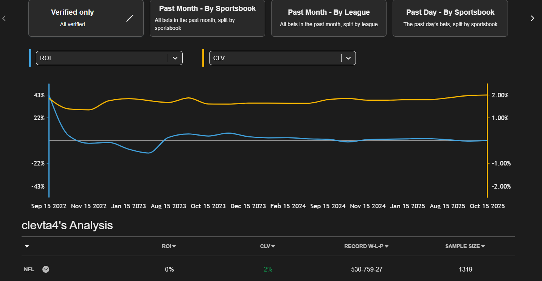Click the pencil edit icon on Verified only

click(x=130, y=18)
